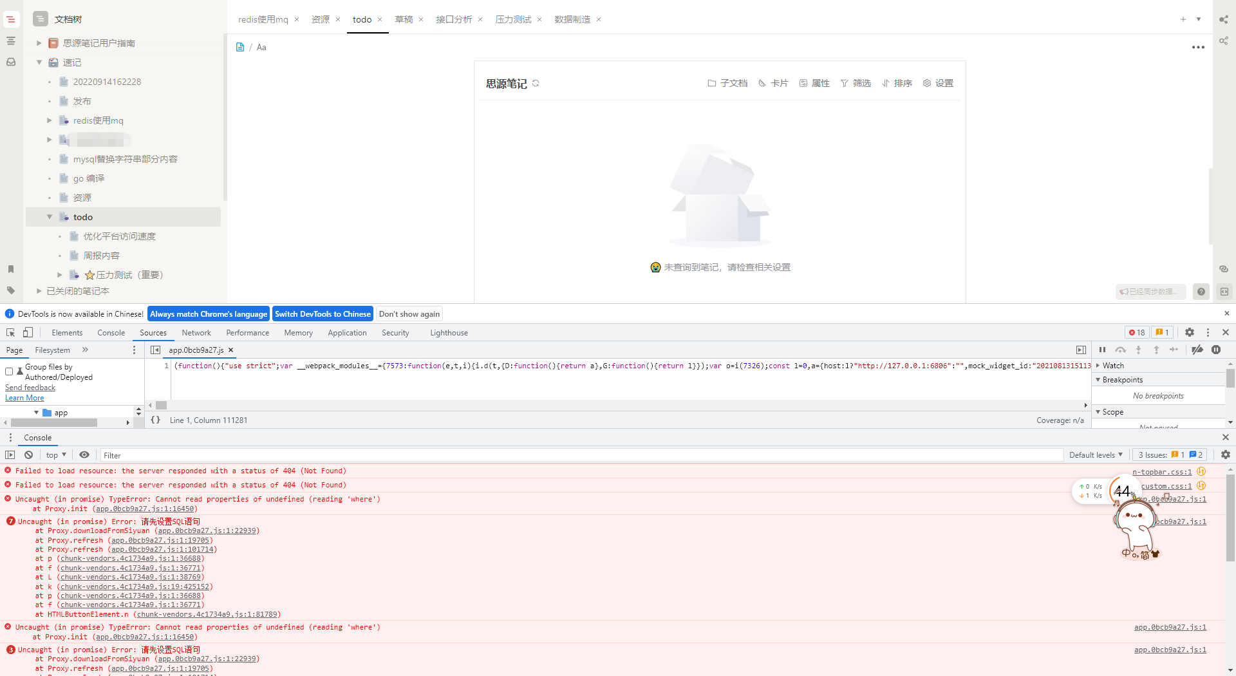Click the step over next function icon
This screenshot has width=1236, height=676.
[x=1121, y=350]
